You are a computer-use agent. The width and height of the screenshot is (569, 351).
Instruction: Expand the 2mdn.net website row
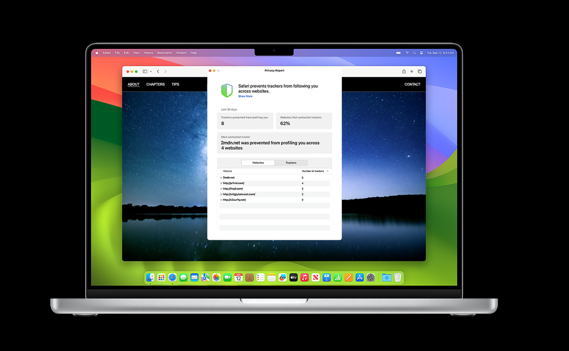221,178
